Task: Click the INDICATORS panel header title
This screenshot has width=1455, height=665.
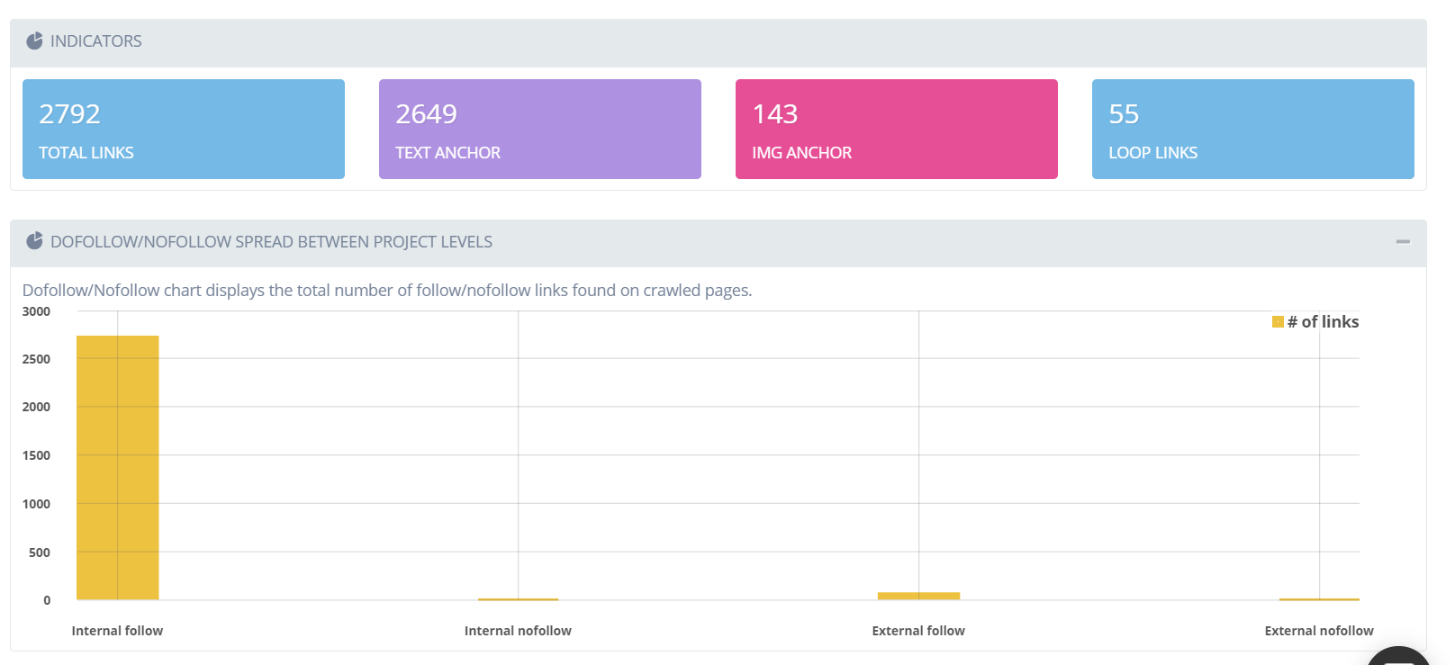Action: click(96, 41)
